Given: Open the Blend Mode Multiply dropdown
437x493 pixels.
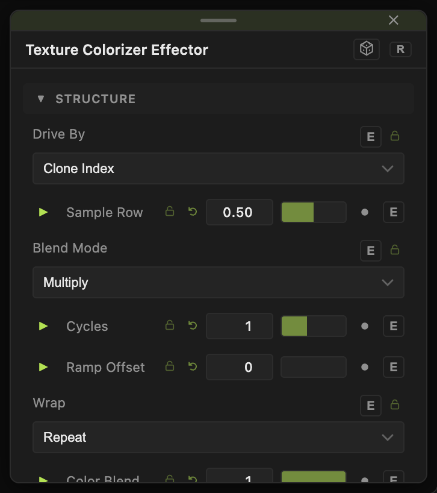Looking at the screenshot, I should click(218, 282).
